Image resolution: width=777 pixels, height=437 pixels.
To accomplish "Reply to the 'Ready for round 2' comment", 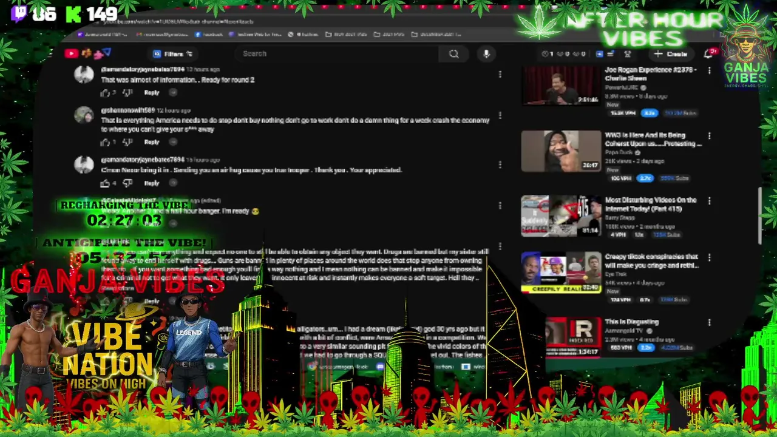I will pos(152,93).
